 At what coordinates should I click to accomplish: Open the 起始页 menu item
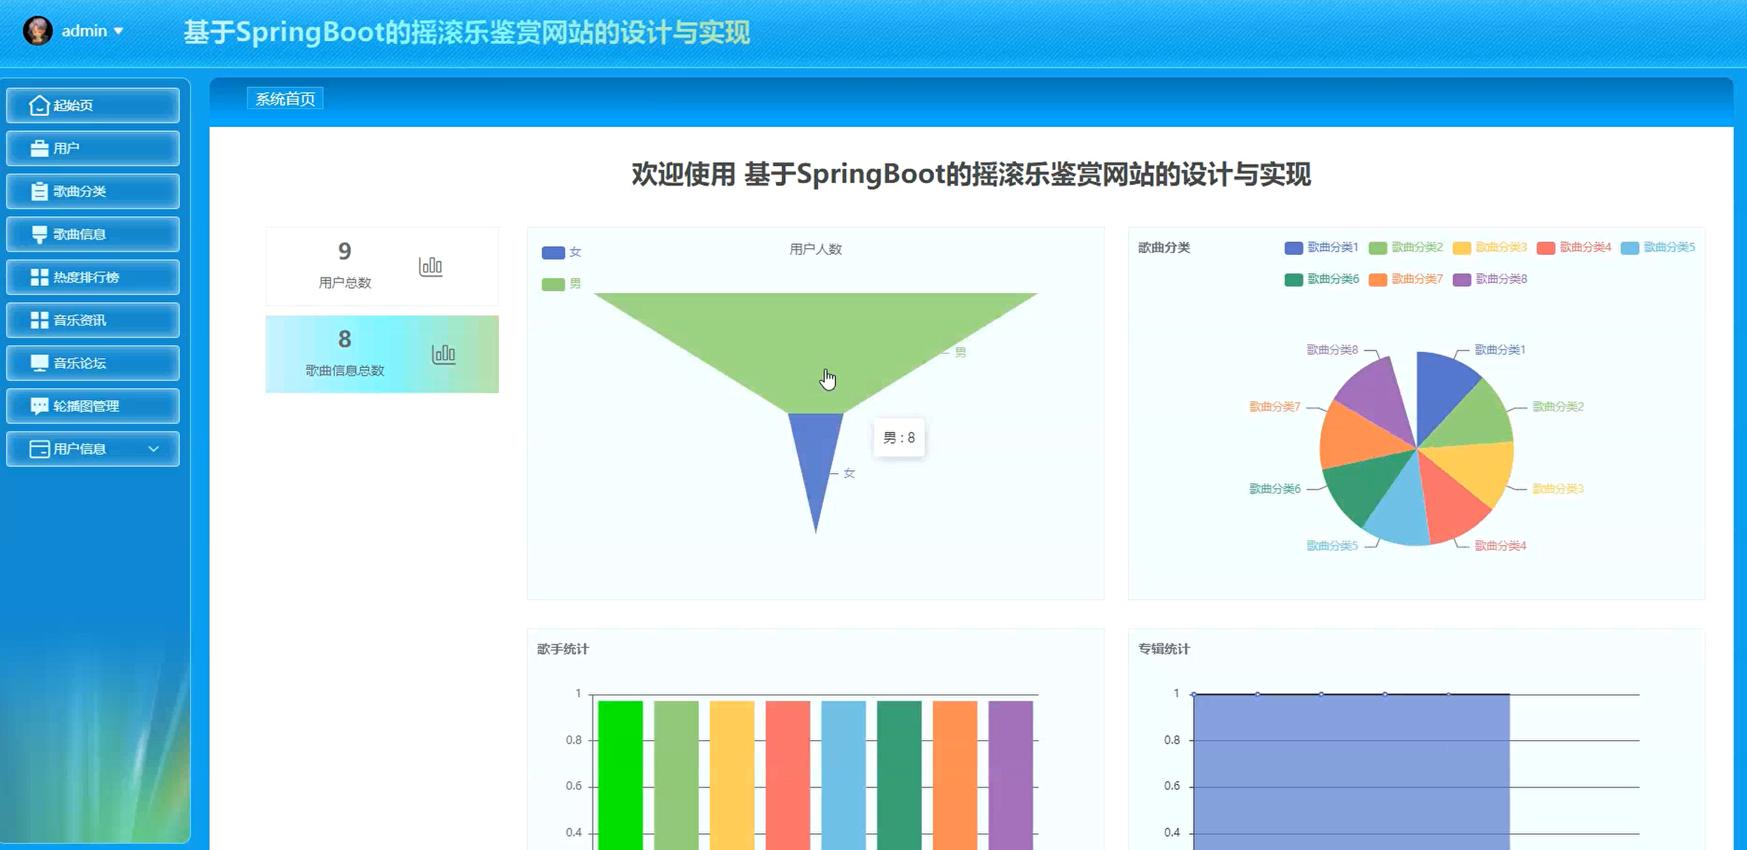coord(93,105)
